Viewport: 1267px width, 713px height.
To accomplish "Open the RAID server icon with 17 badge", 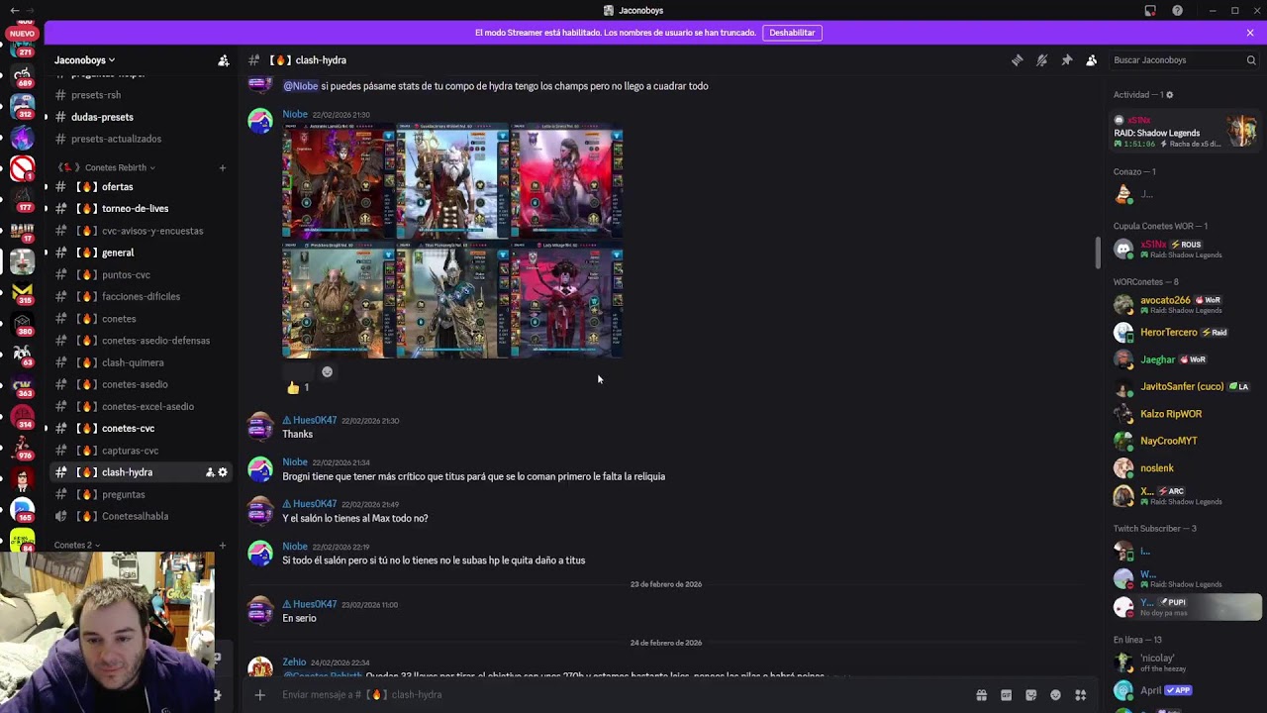I will coord(22,231).
